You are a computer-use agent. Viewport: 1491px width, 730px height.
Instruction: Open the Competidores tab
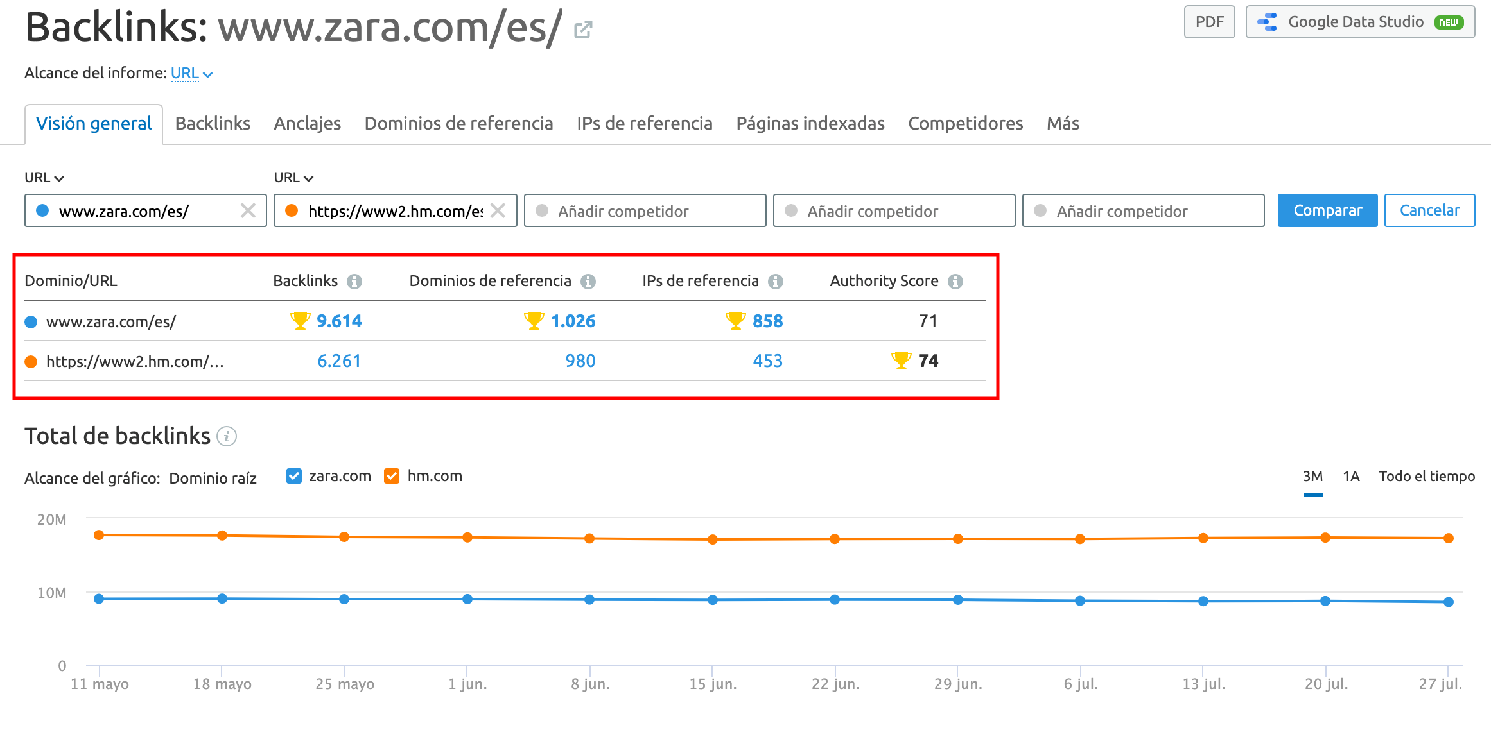tap(966, 123)
